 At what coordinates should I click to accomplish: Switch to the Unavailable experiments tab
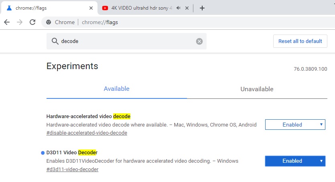(x=257, y=89)
